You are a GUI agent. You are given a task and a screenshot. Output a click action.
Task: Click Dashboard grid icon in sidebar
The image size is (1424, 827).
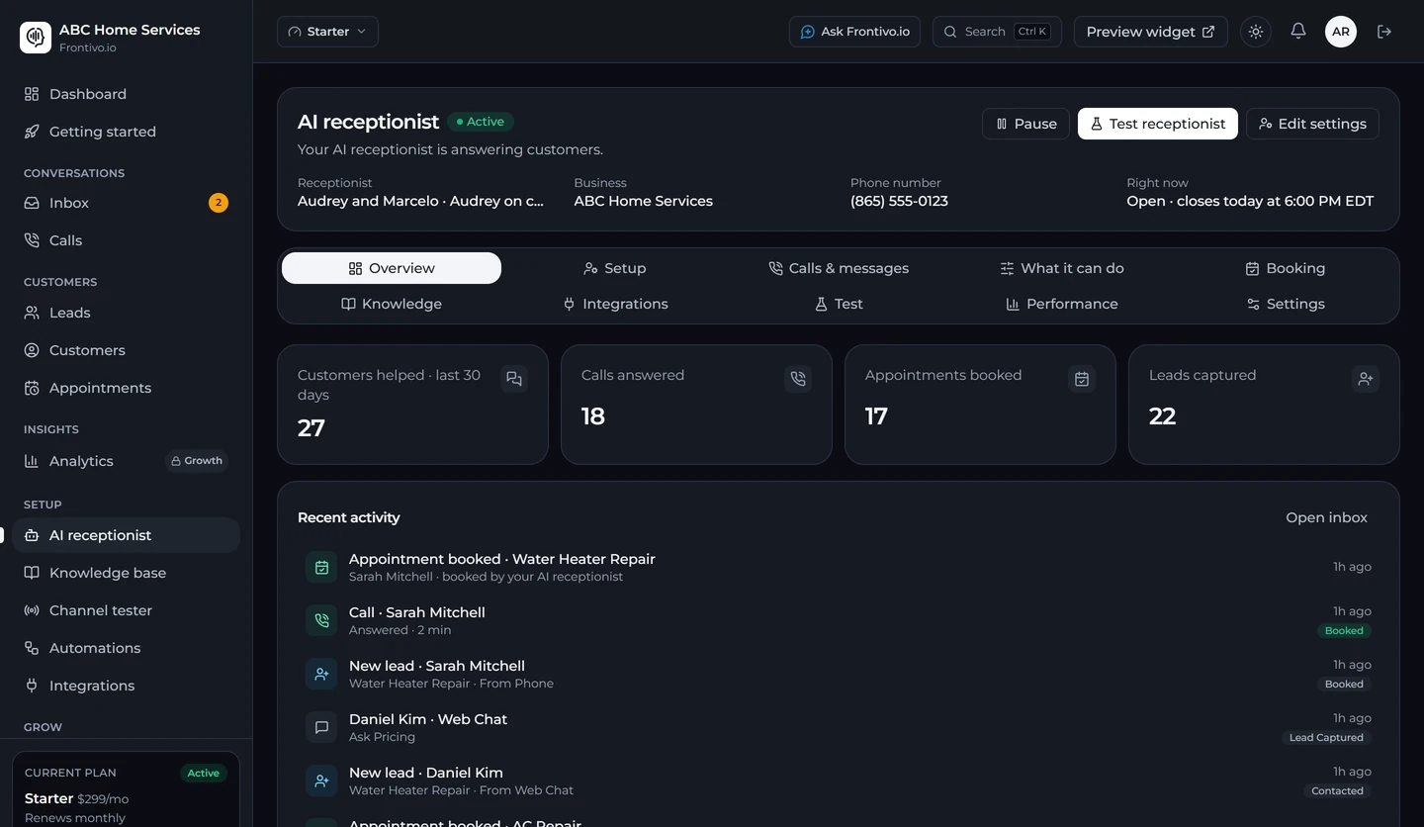pos(32,94)
